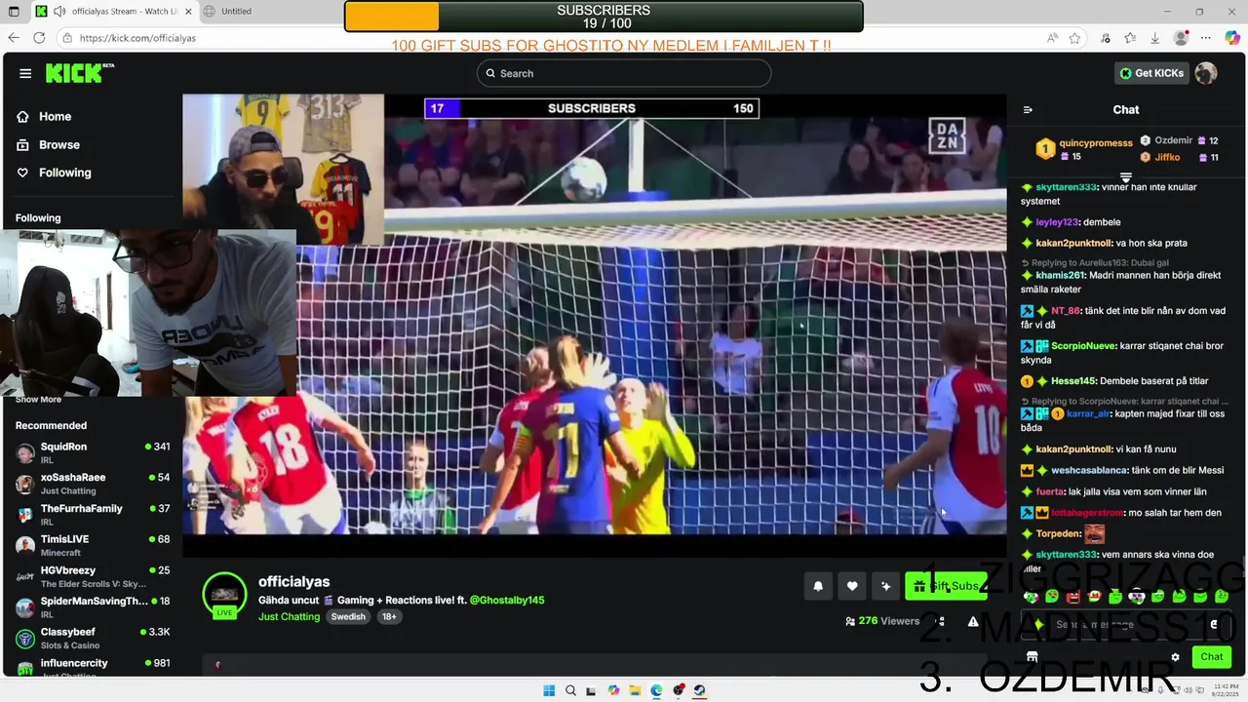Toggle the follow heart button

coord(852,586)
